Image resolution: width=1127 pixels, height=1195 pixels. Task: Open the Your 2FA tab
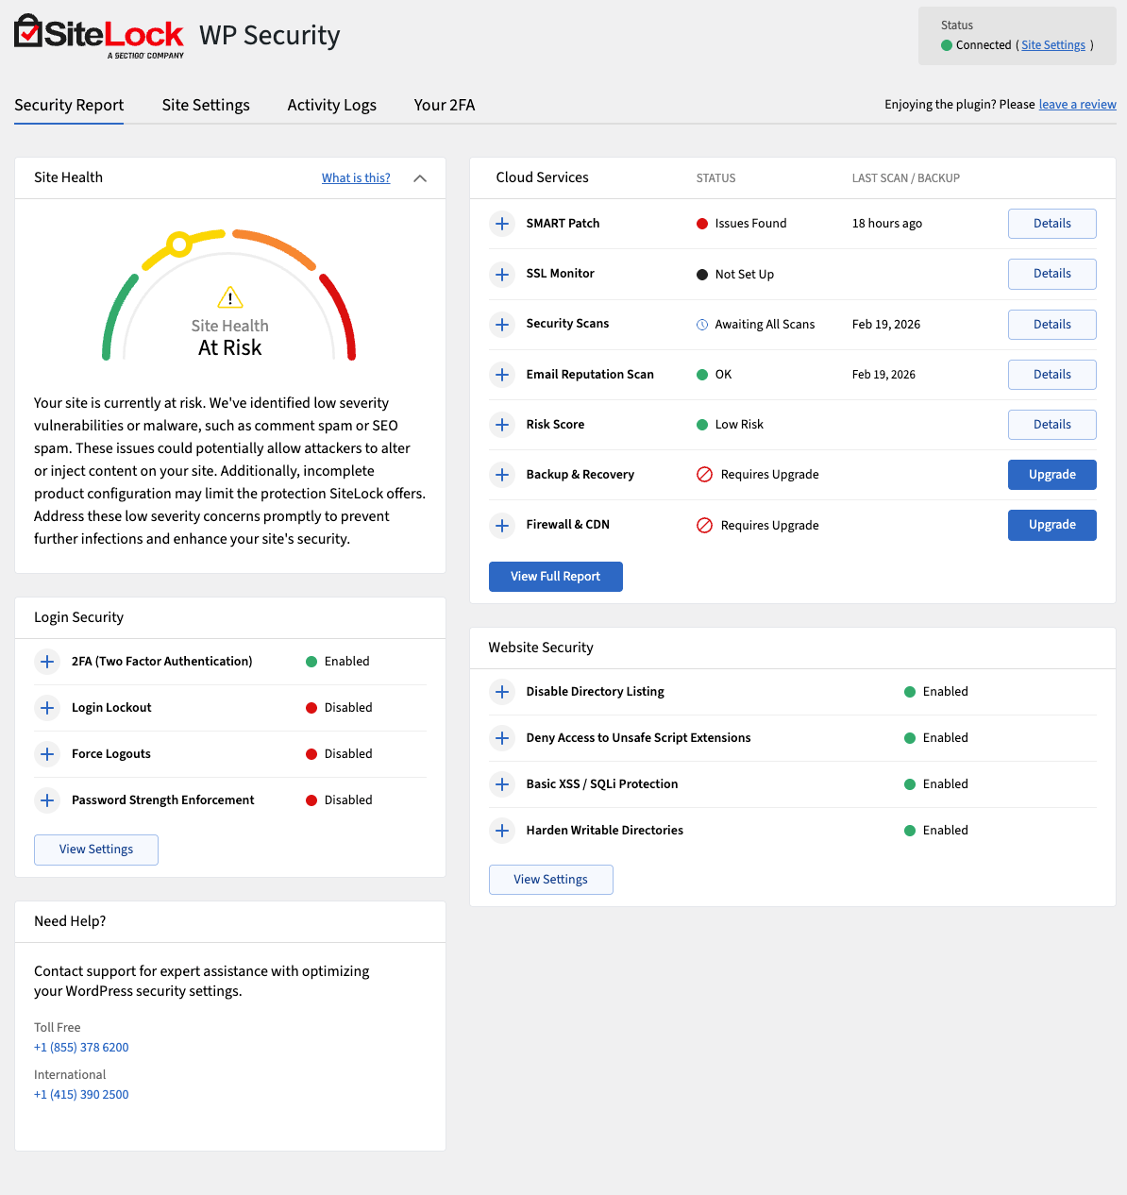pos(445,105)
